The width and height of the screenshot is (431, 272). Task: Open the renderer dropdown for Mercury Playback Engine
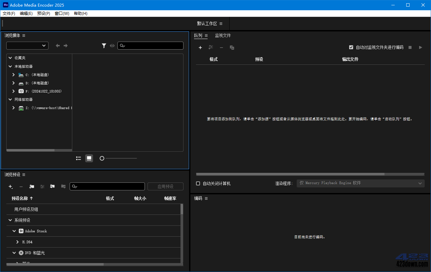419,183
